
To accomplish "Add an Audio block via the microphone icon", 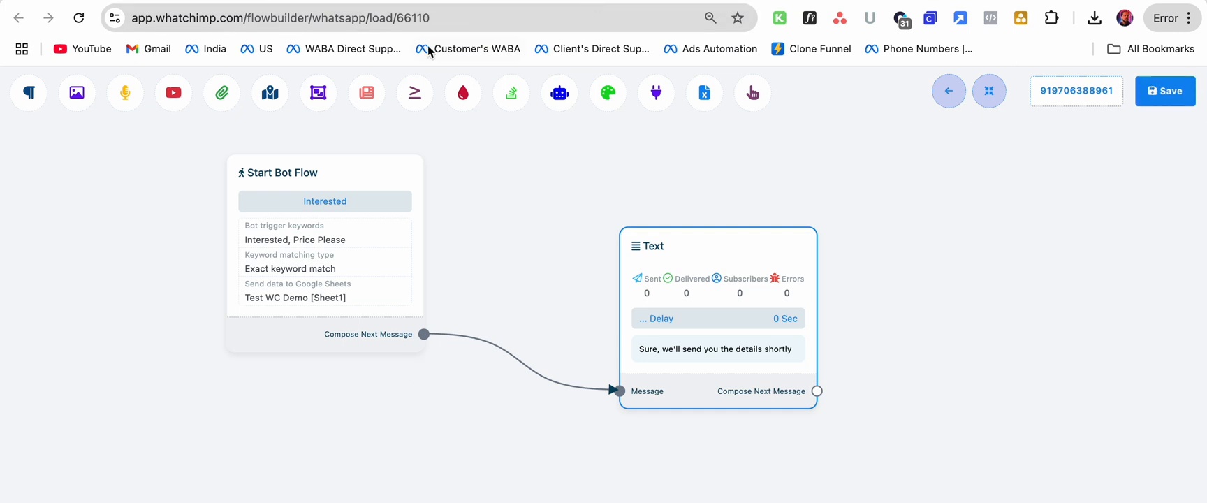I will (x=125, y=93).
